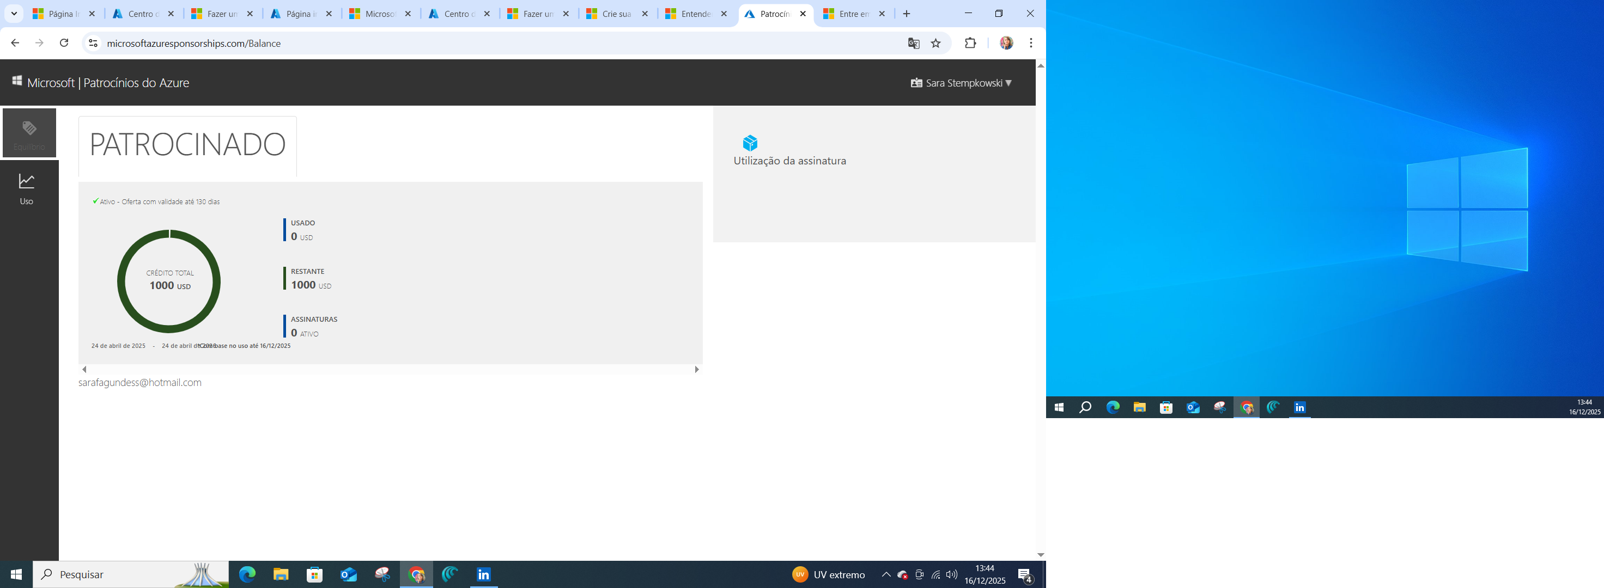Reload the Azure sponsorships page

64,43
